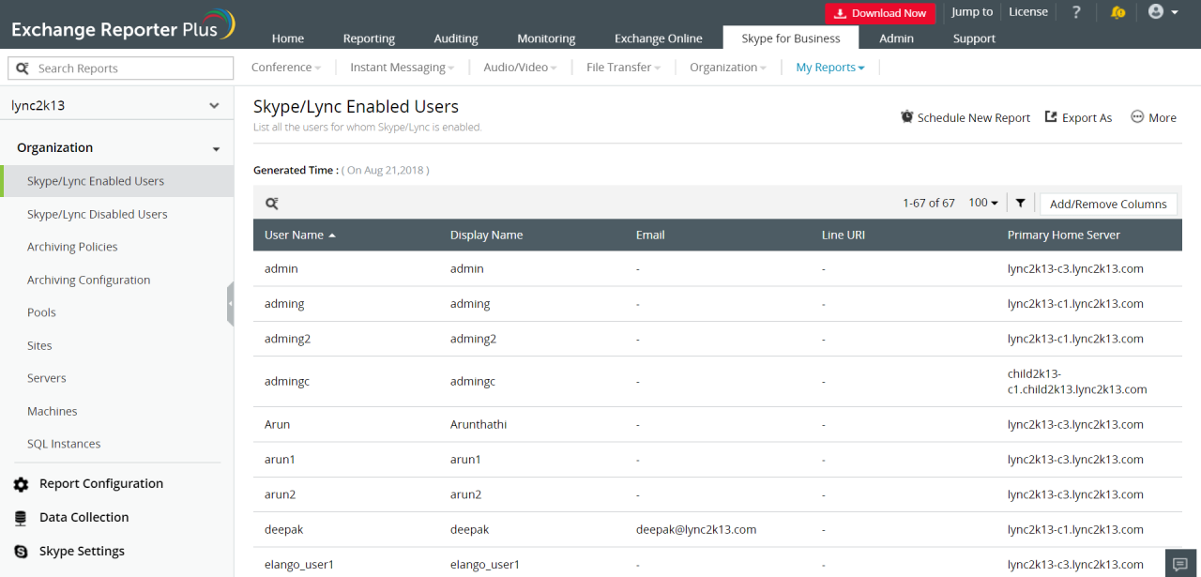
Task: Open the user account avatar menu
Action: [x=1163, y=12]
